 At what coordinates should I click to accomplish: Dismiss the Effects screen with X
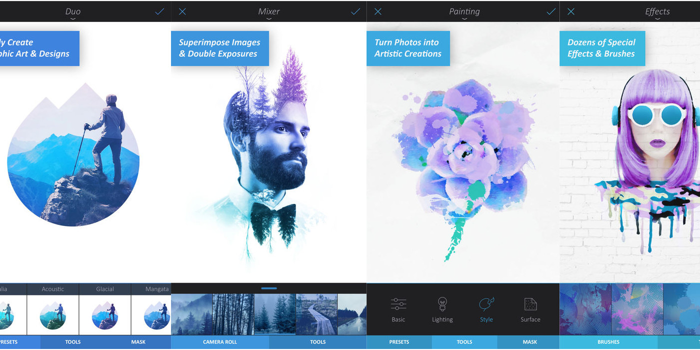571,11
